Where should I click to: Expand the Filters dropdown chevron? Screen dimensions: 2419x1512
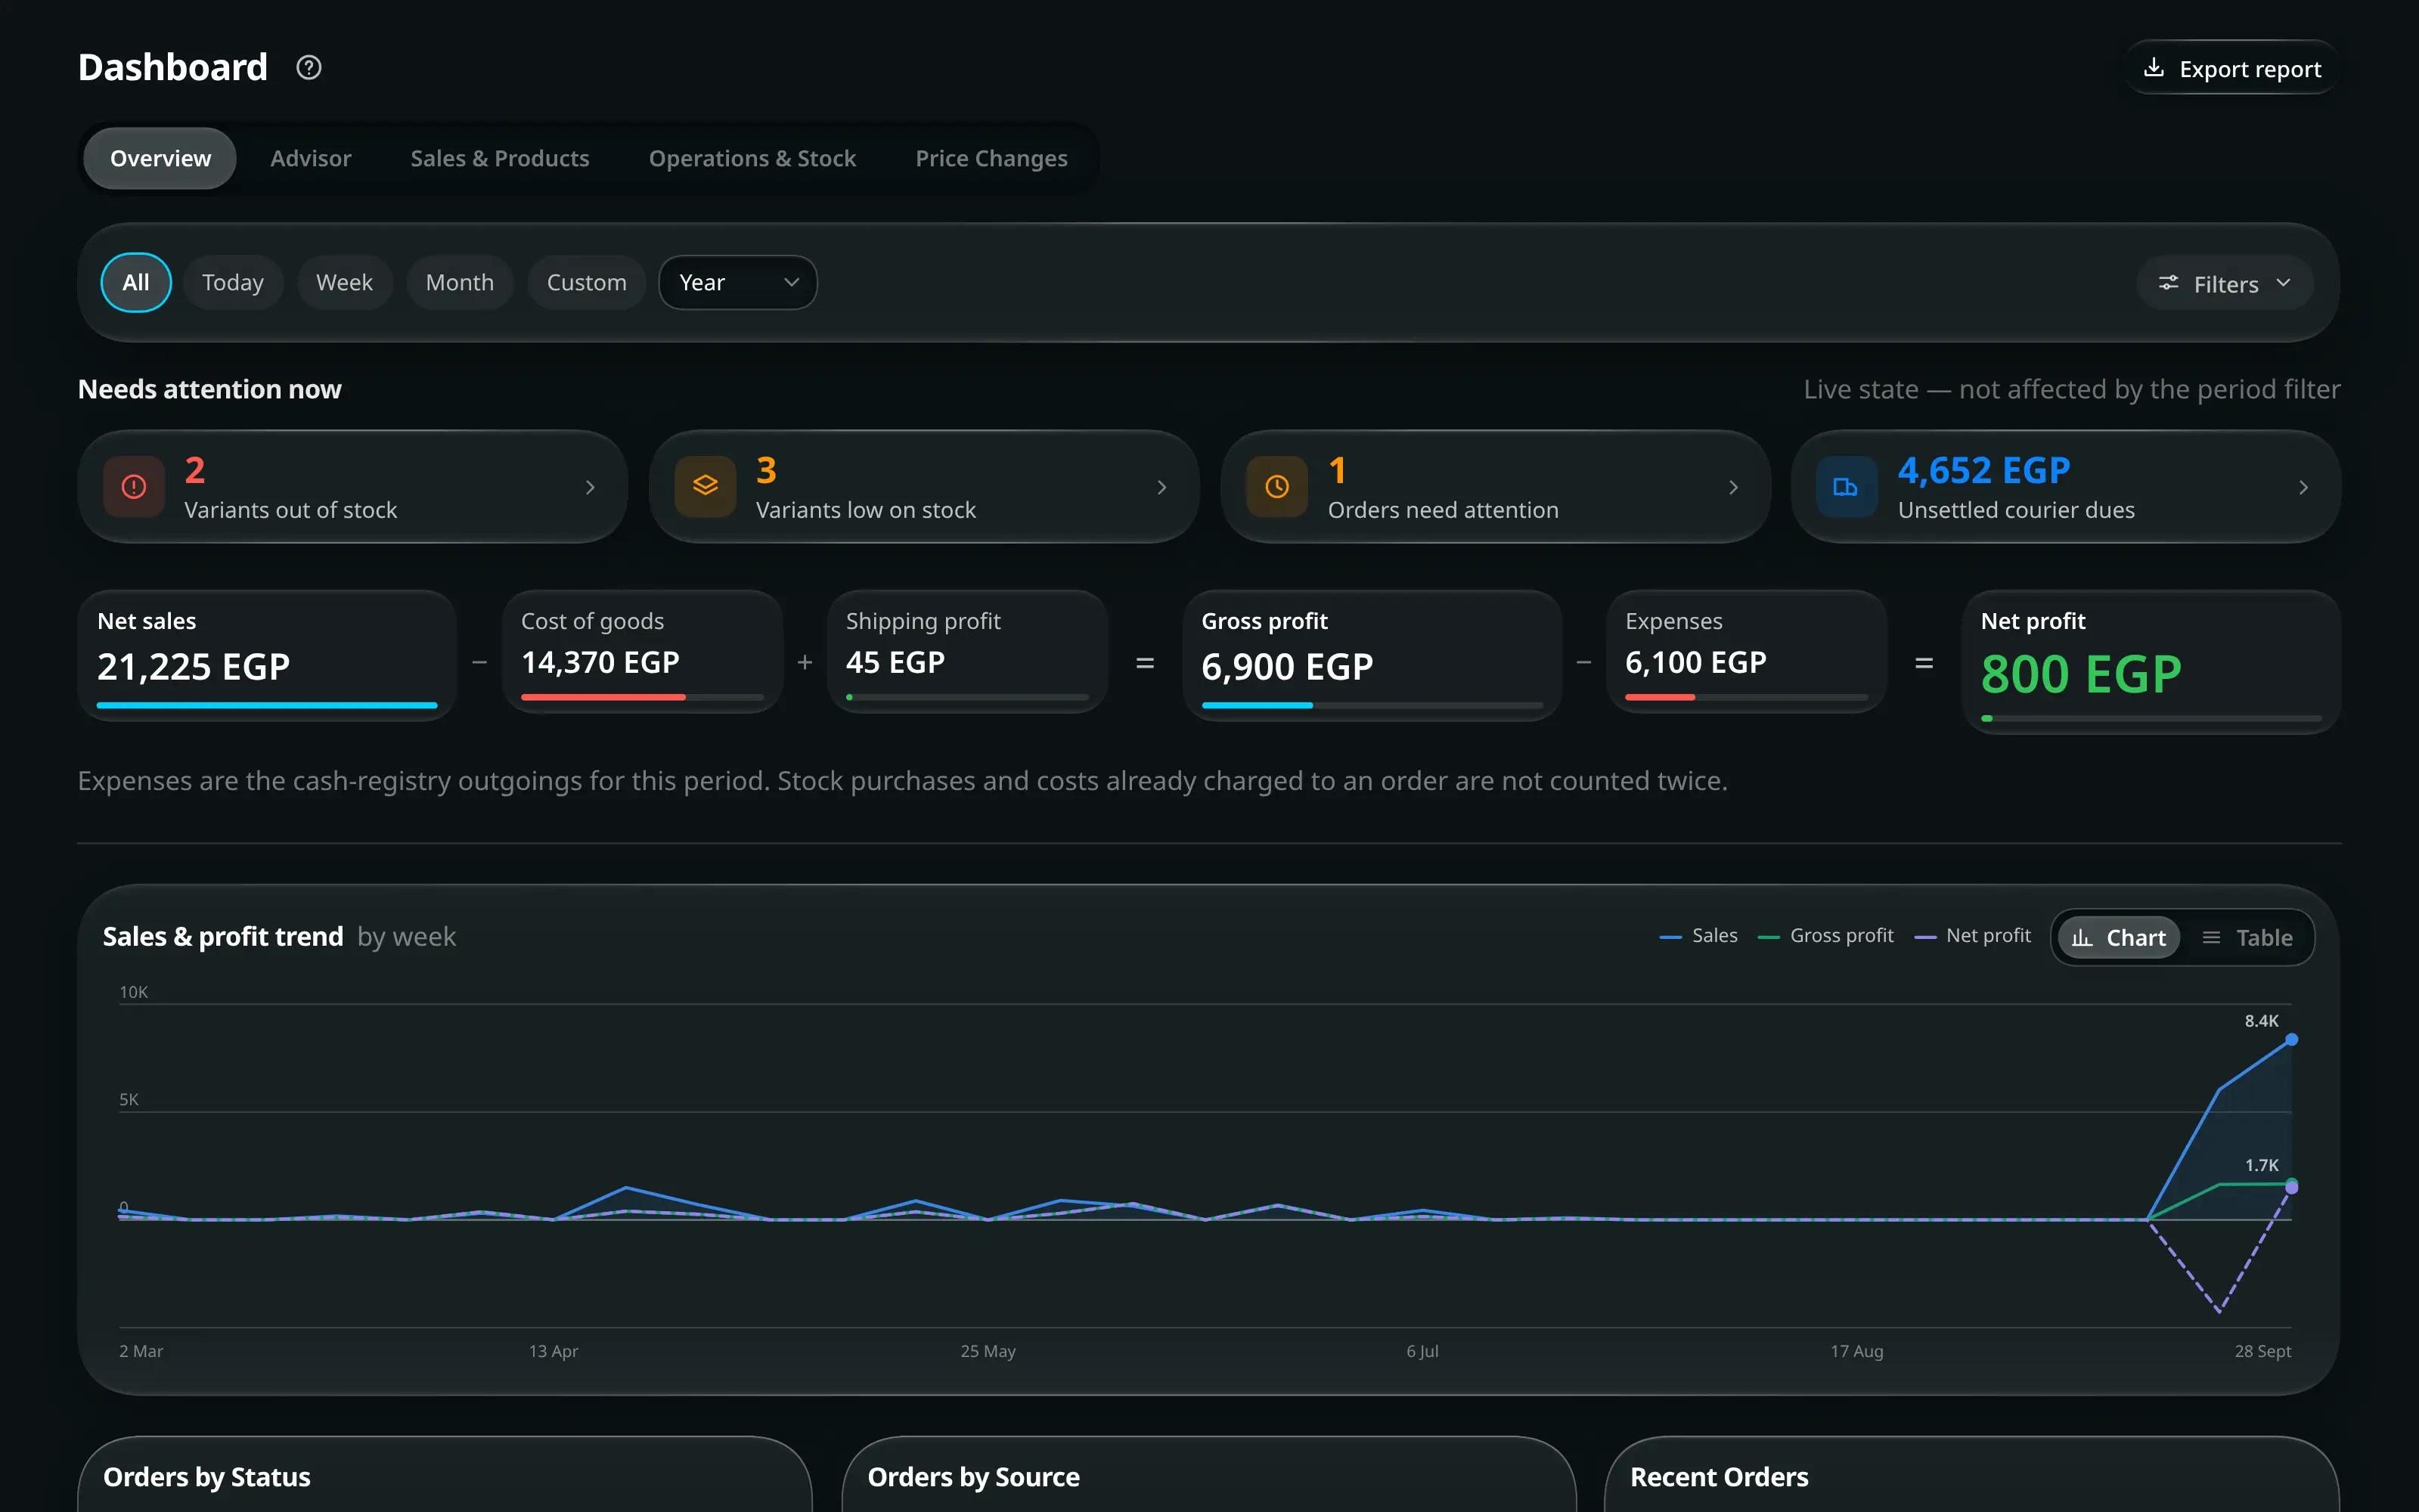point(2284,283)
